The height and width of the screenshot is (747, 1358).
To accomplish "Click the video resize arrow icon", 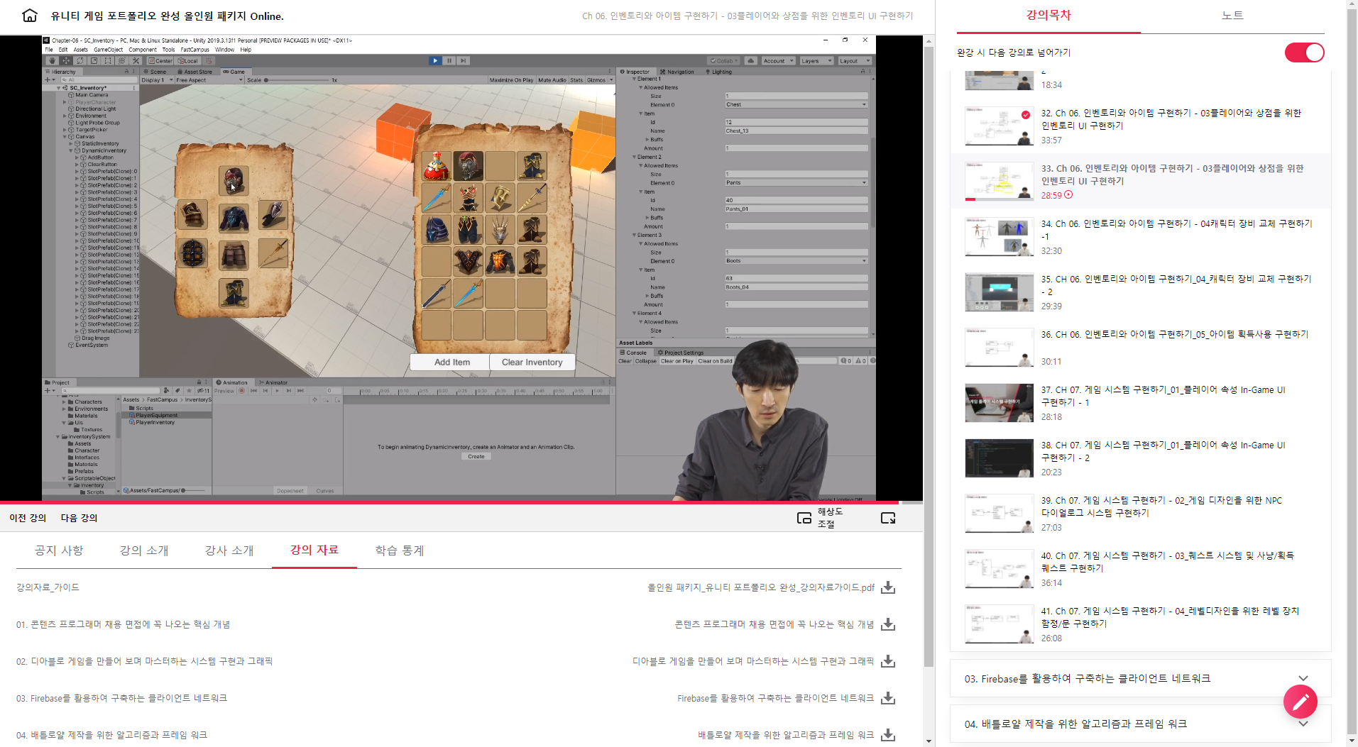I will [888, 518].
